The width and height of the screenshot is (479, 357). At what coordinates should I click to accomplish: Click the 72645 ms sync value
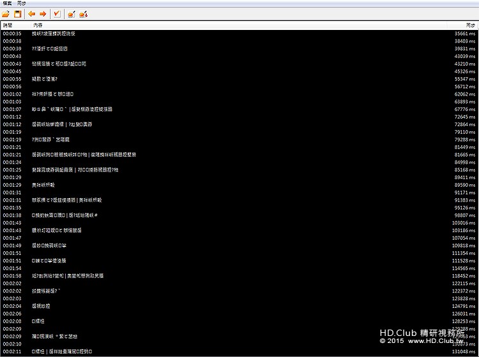coord(465,117)
